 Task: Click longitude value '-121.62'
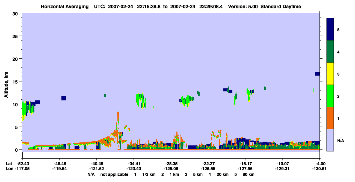point(97,169)
